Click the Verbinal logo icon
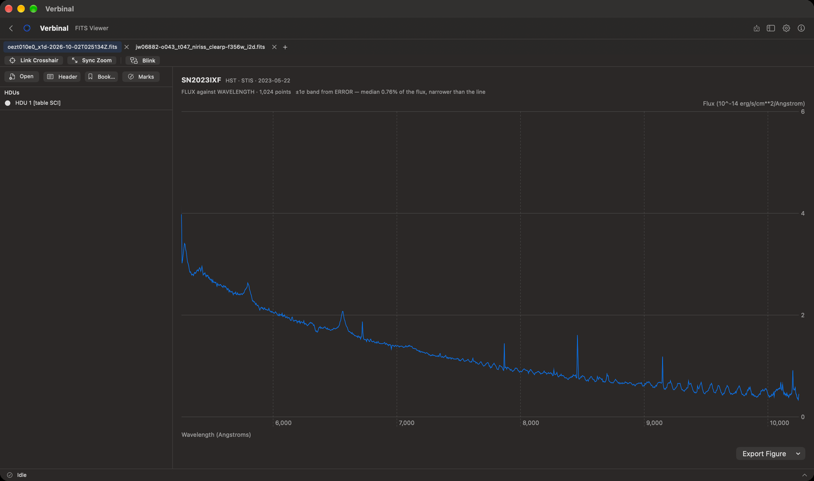The width and height of the screenshot is (814, 481). [27, 28]
